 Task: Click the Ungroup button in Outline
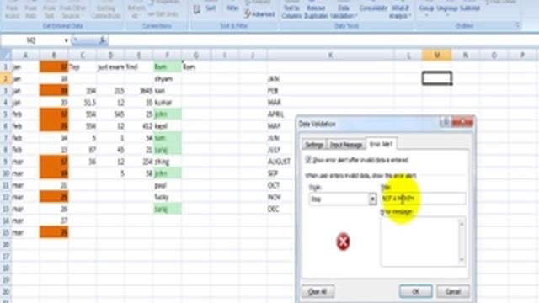point(447,9)
